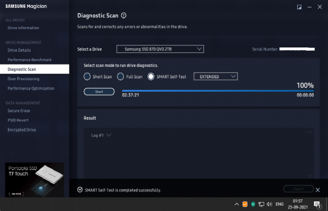Select the Full Scan radio button
328x211 pixels.
[x=120, y=76]
